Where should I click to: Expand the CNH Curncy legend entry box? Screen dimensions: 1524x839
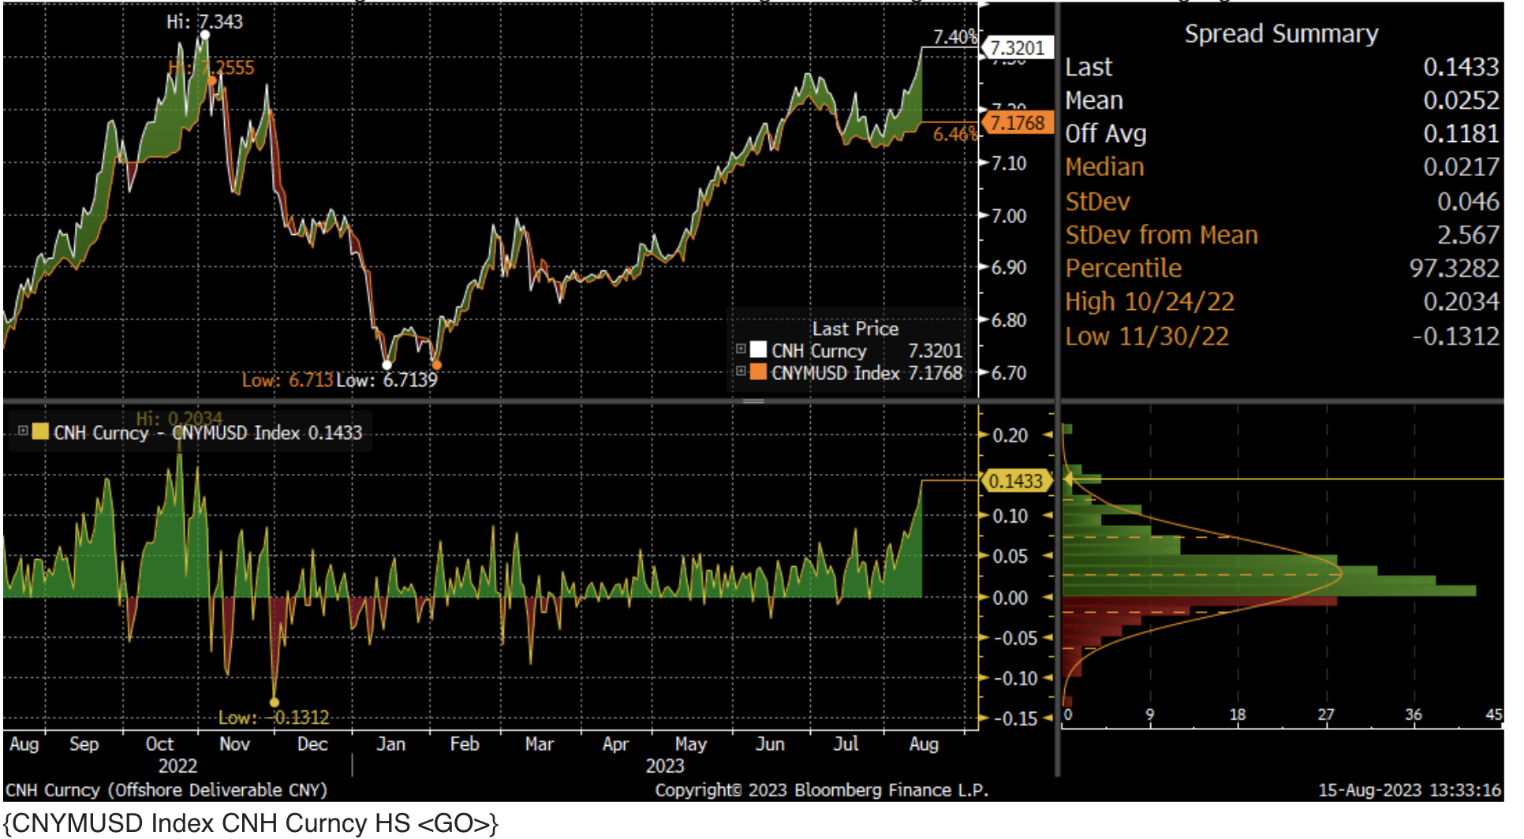[x=741, y=349]
